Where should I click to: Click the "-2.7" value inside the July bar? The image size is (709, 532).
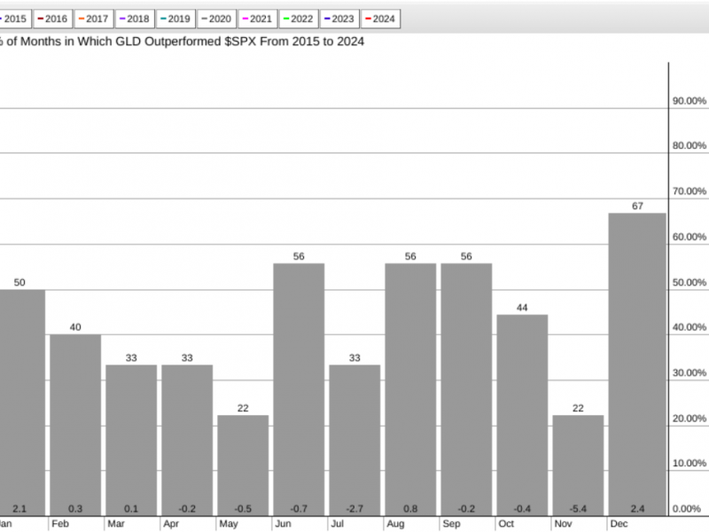click(354, 508)
